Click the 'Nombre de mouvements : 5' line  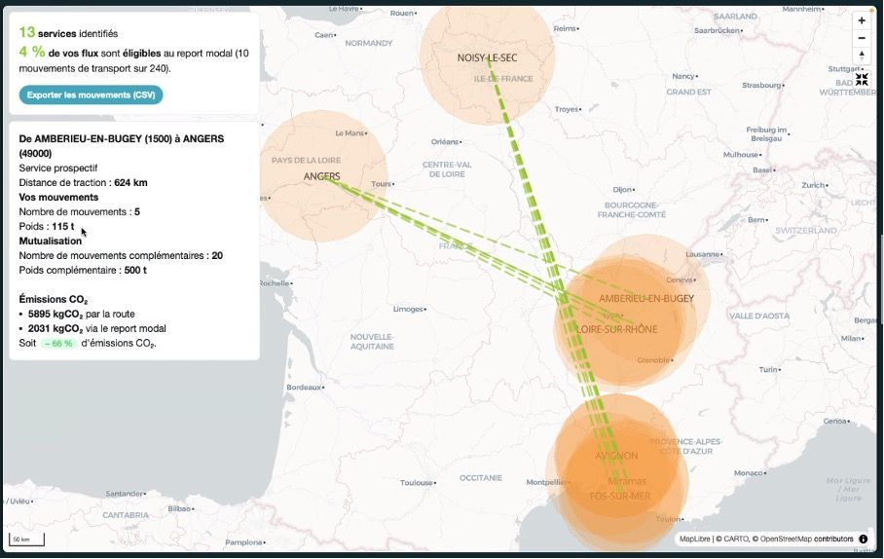[80, 212]
